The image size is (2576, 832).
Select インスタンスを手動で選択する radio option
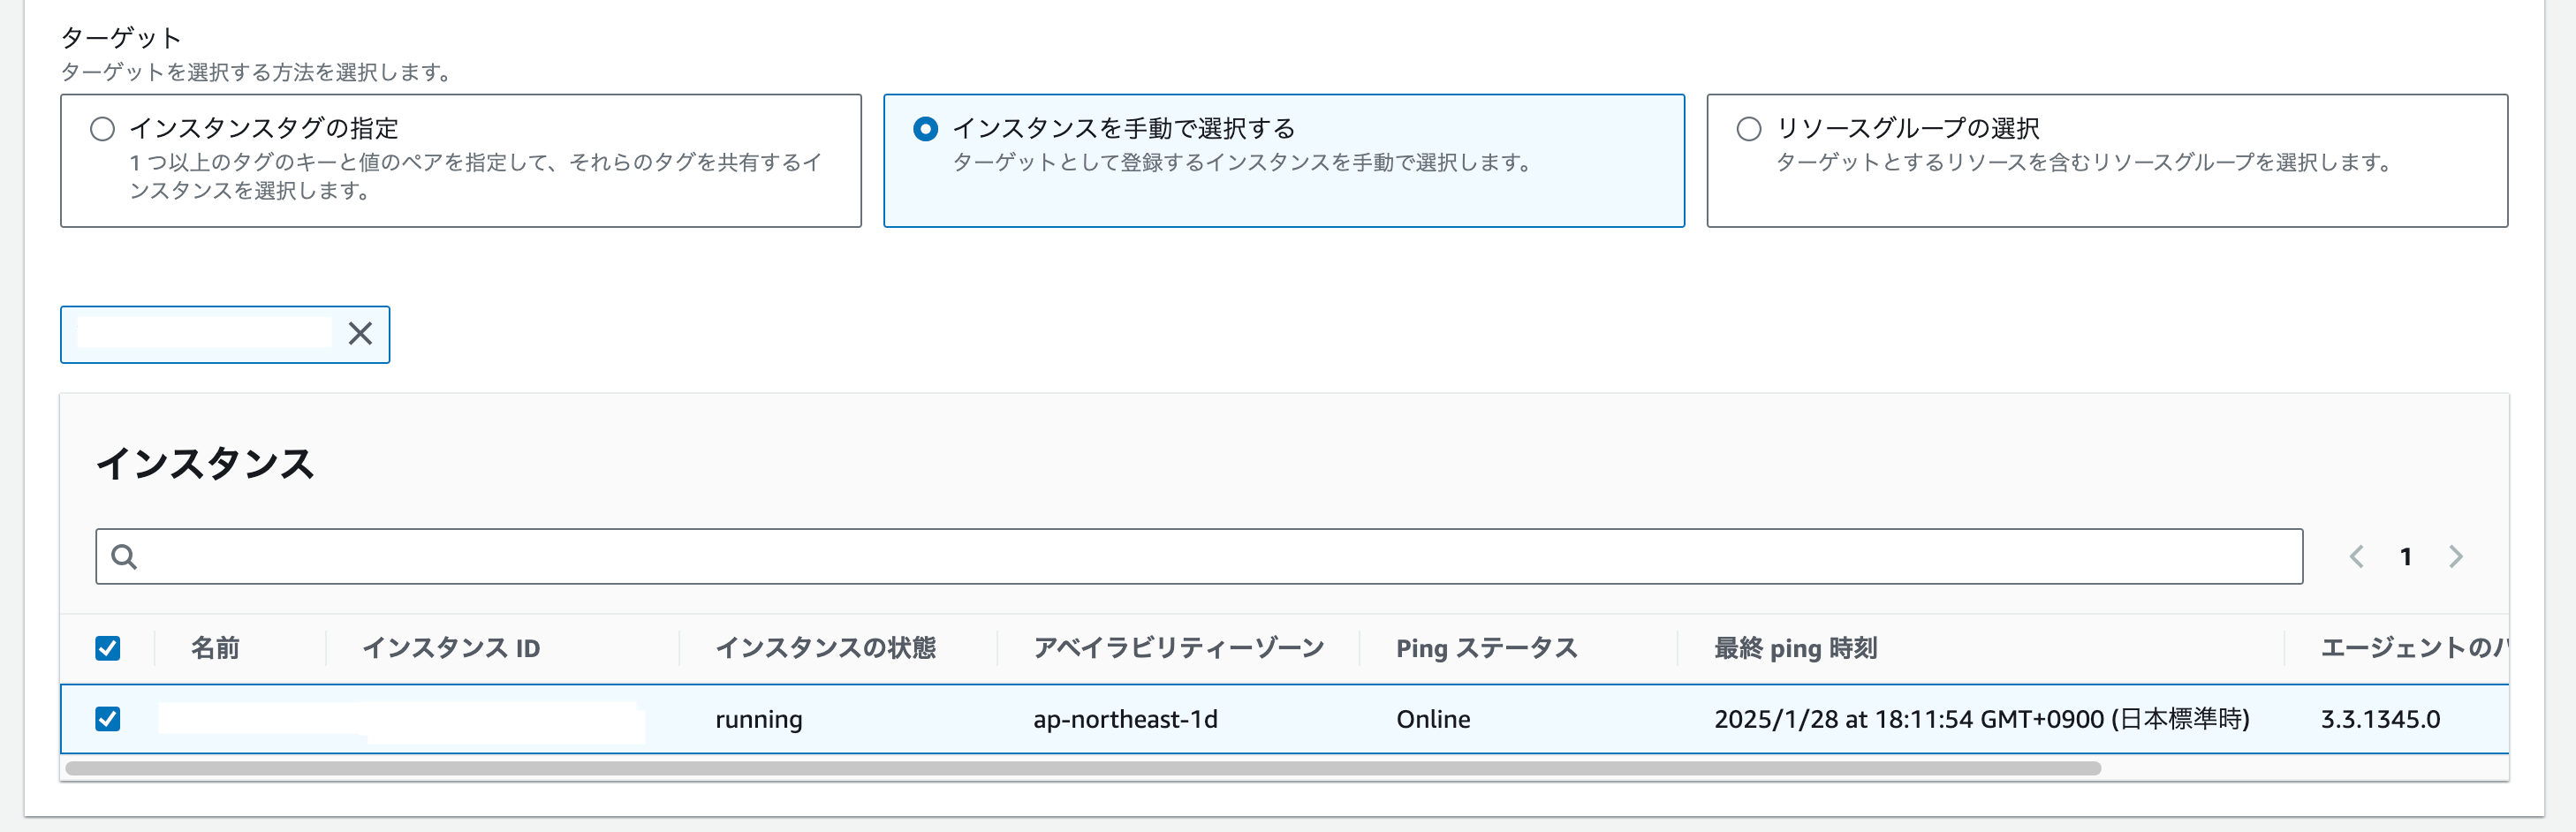click(x=926, y=129)
